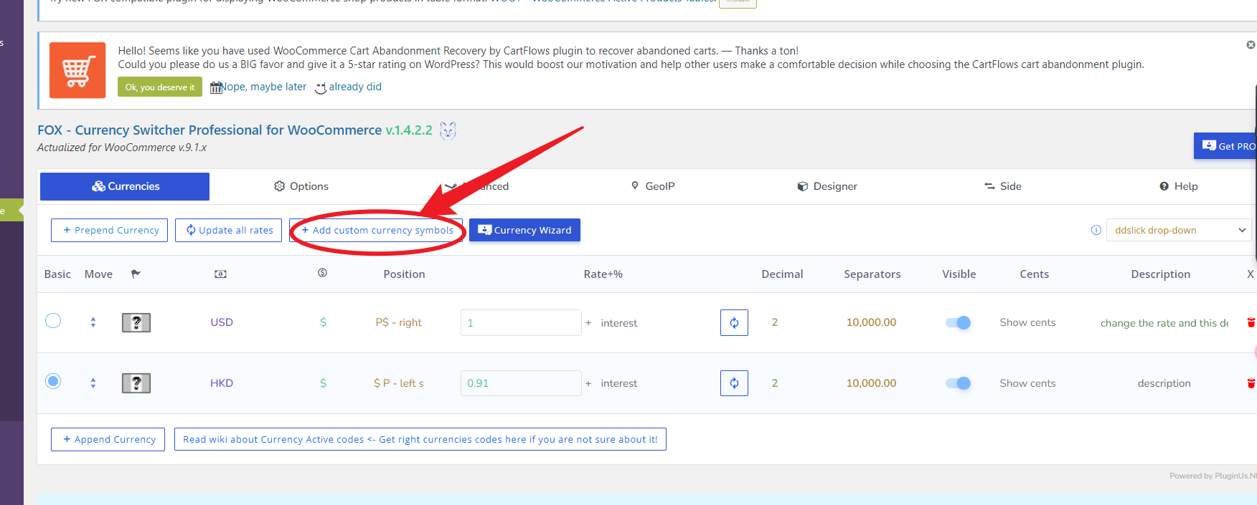Click the HKD dollar sign symbol
Screen dimensions: 1257x505
(323, 383)
